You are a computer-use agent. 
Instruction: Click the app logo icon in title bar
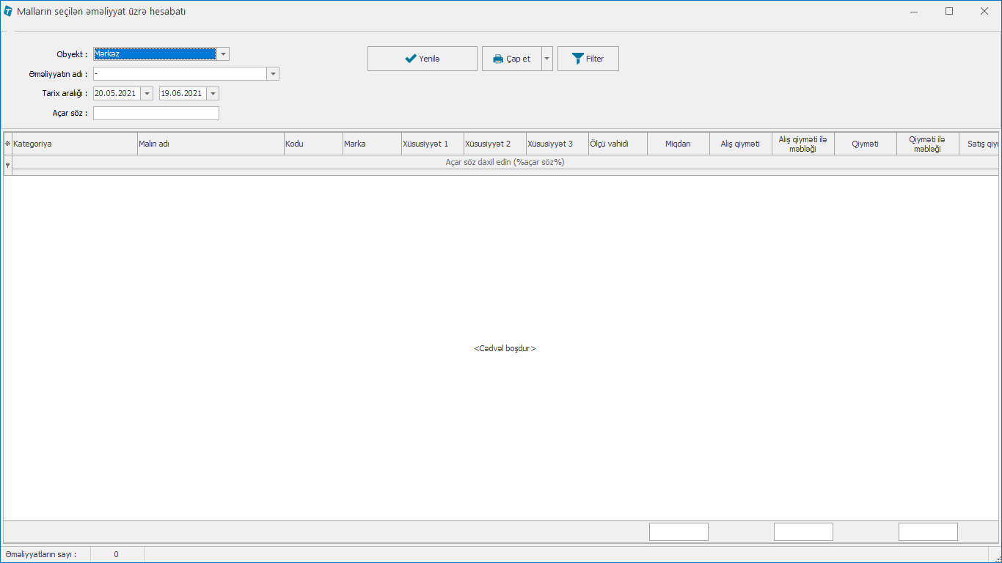tap(8, 12)
